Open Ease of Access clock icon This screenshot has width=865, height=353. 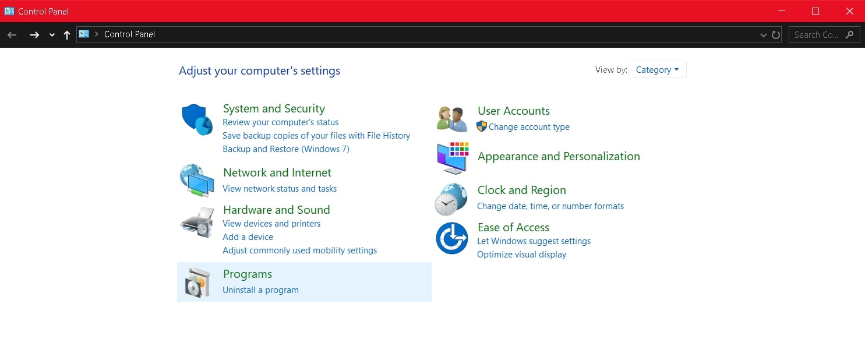(x=452, y=238)
